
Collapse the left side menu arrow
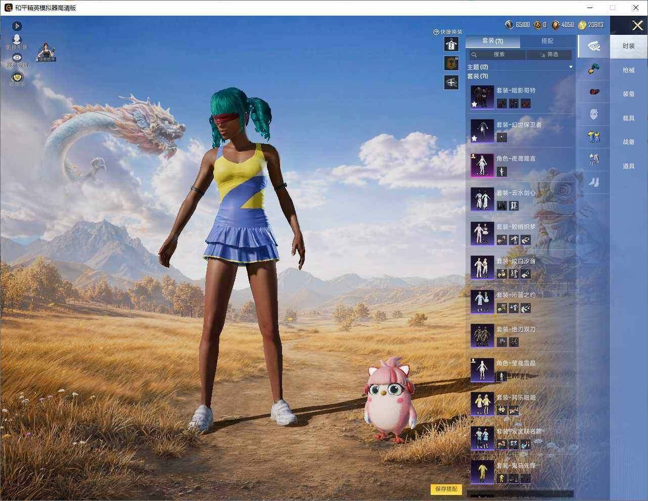(x=17, y=26)
